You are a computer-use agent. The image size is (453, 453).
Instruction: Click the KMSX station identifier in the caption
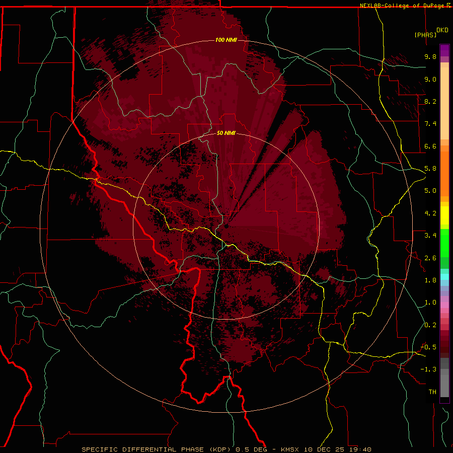(x=290, y=449)
